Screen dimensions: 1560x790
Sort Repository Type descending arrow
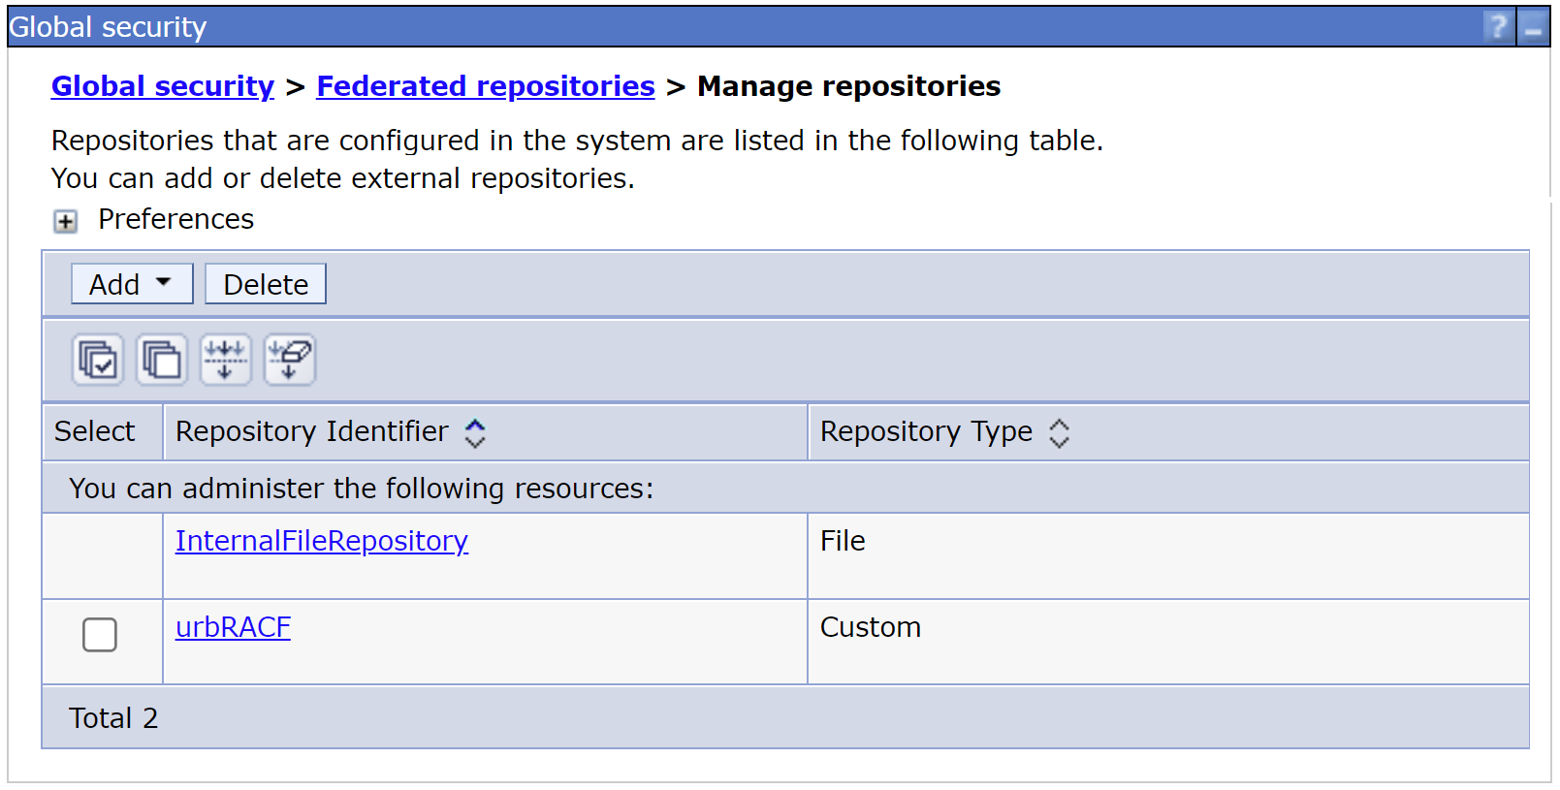[1061, 441]
